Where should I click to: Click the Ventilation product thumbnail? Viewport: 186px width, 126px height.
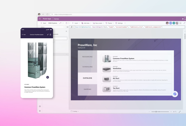click(x=107, y=69)
